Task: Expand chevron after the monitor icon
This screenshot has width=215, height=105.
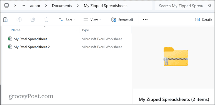Action: tap(15, 6)
